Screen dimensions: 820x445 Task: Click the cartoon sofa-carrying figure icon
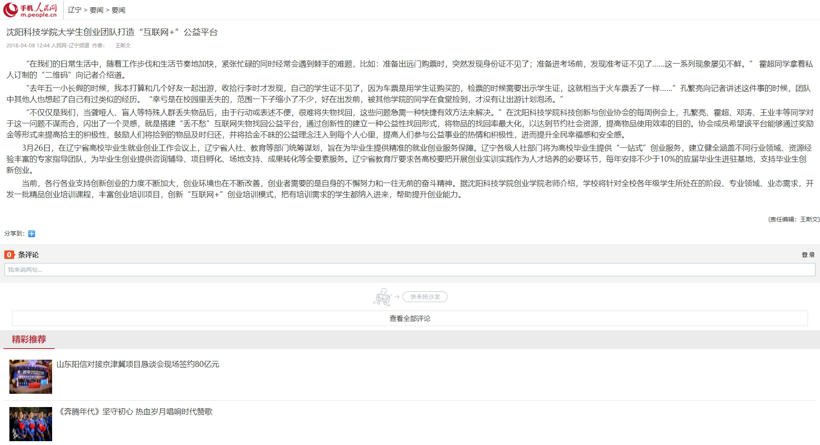pyautogui.click(x=382, y=297)
